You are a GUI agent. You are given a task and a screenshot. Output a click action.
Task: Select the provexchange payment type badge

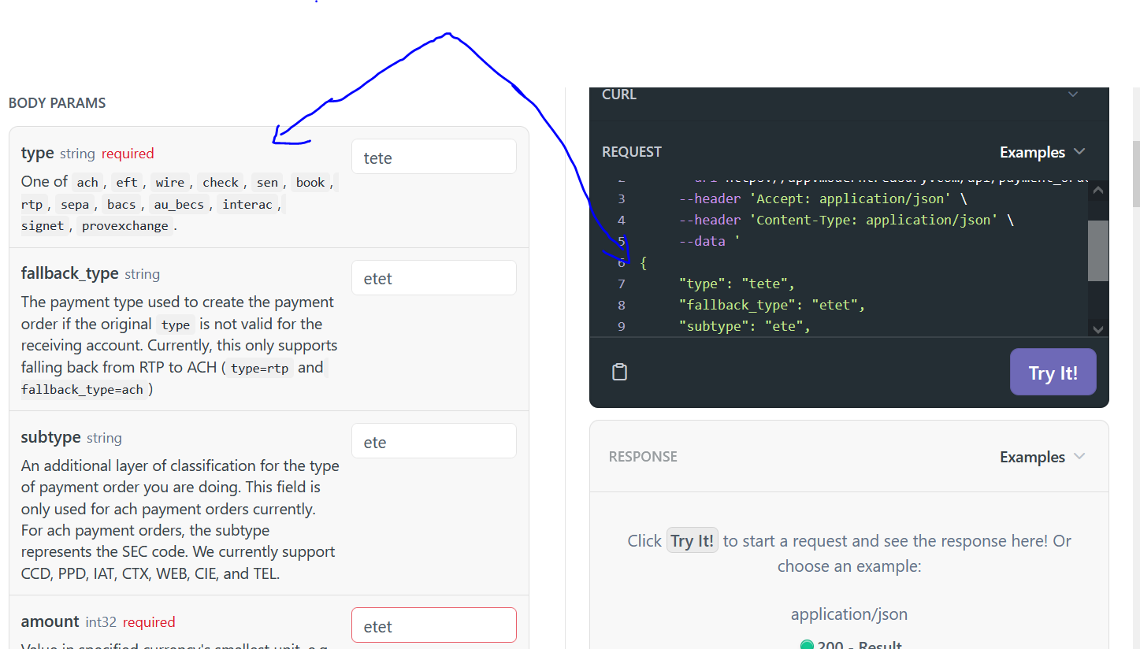[x=124, y=225]
